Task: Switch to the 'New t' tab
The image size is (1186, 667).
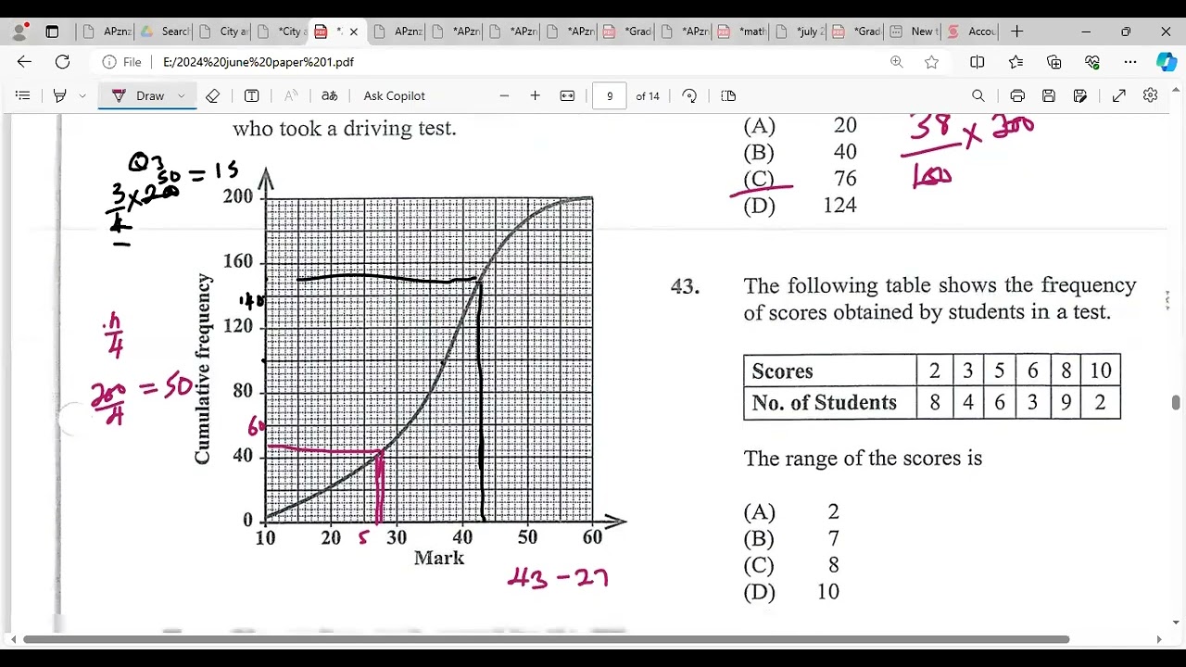Action: (x=913, y=31)
